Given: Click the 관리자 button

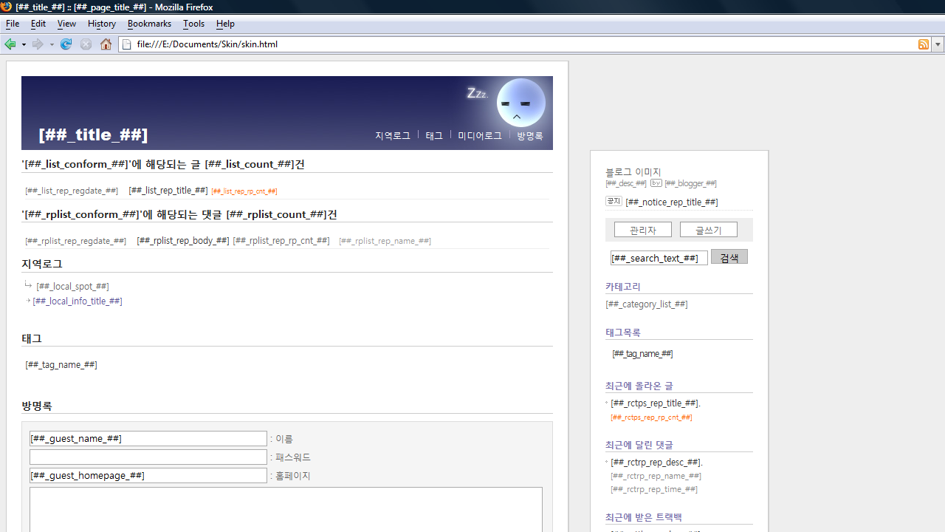Looking at the screenshot, I should tap(643, 230).
